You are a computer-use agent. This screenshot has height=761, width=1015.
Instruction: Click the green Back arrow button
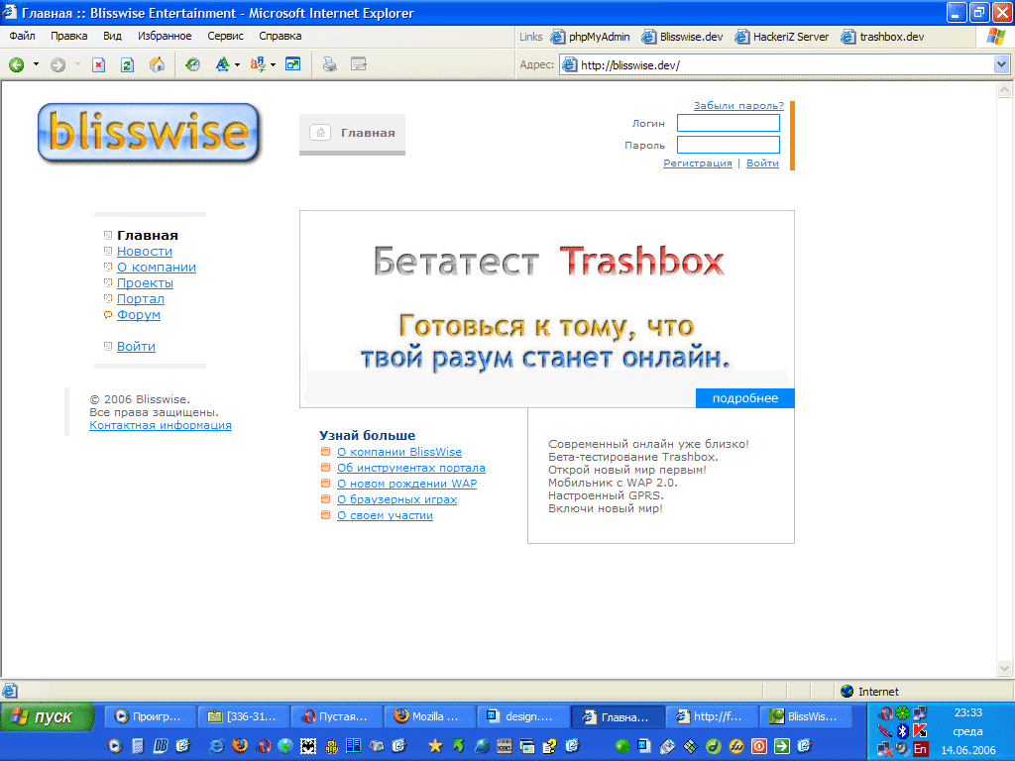[16, 64]
